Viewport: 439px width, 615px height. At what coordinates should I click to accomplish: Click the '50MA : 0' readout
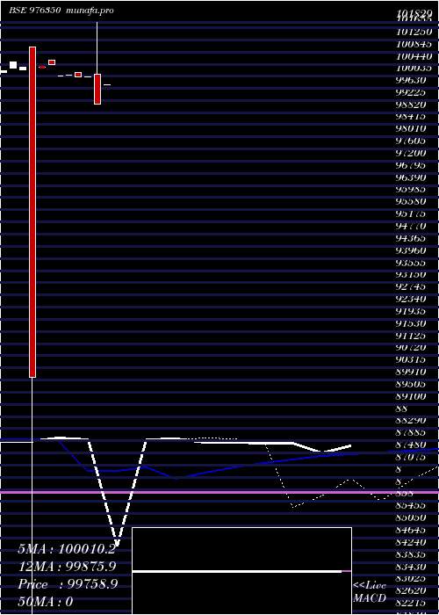coord(46,602)
